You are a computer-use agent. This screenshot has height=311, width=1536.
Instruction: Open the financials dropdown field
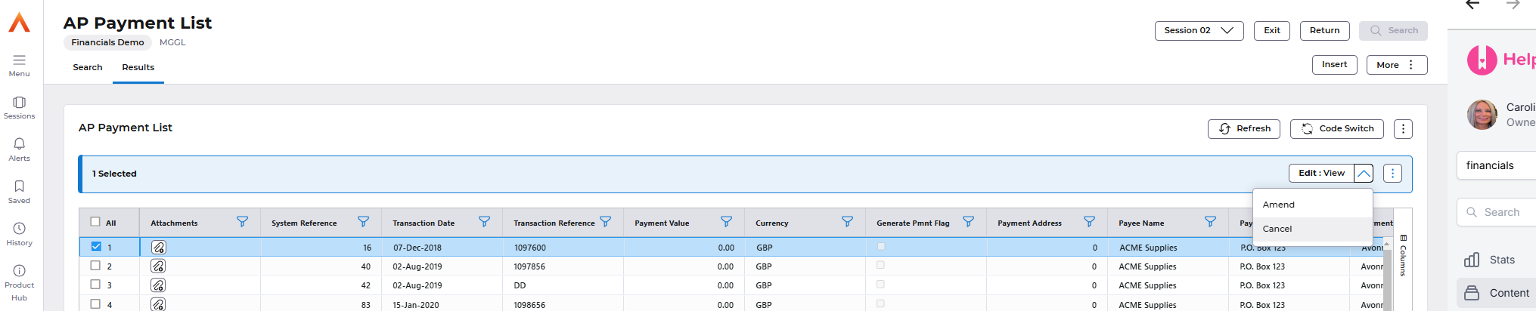[1496, 165]
